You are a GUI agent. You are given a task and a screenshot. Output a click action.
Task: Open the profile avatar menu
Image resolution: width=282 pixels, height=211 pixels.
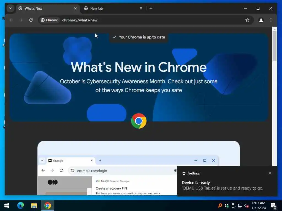261,20
